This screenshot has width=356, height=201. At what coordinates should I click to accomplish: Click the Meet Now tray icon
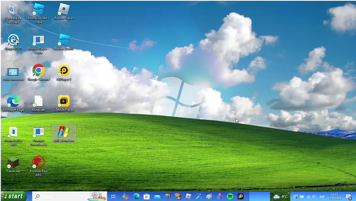[295, 197]
